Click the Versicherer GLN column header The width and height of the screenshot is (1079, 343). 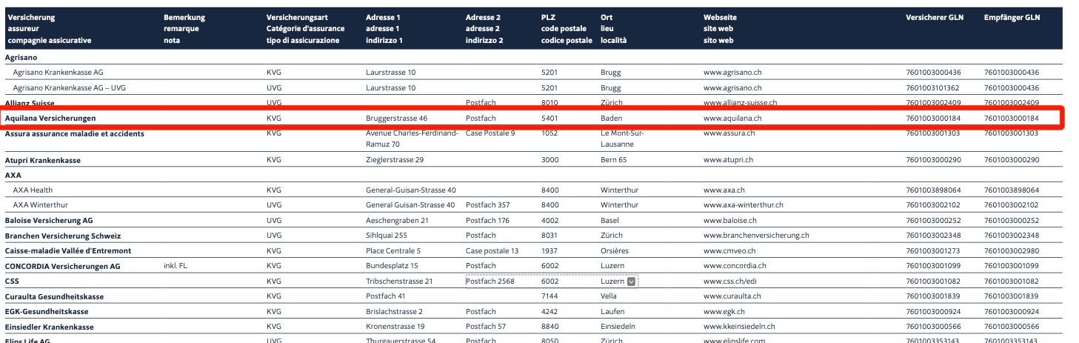click(x=935, y=18)
